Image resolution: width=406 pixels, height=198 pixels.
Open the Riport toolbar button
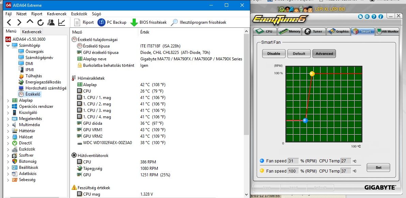click(84, 22)
